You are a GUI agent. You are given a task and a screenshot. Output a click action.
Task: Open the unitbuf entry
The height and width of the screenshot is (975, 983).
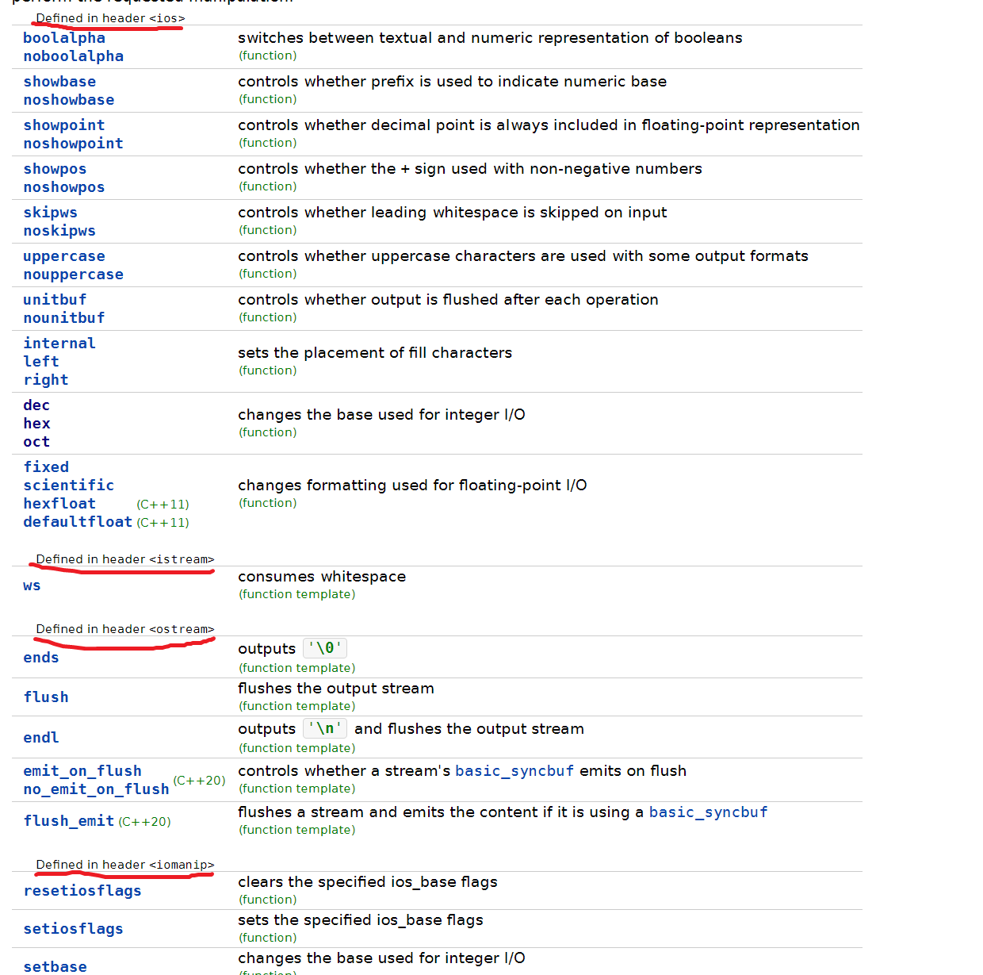click(x=55, y=300)
